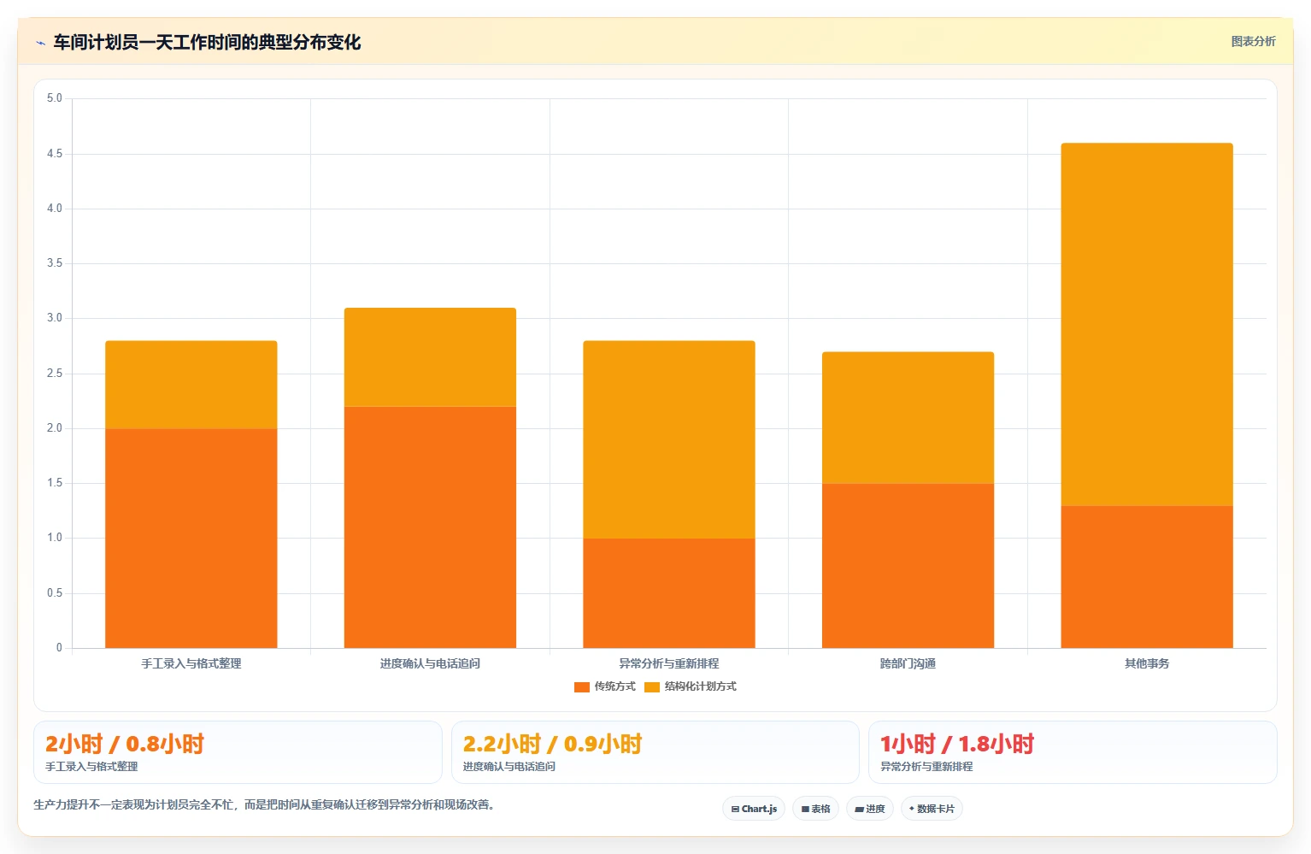
Task: Click the 异常分析与重新排程 axis label
Action: pyautogui.click(x=669, y=664)
